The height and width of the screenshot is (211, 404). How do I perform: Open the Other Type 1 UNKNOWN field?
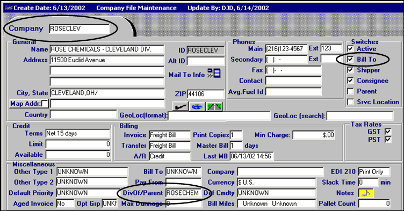(92, 172)
